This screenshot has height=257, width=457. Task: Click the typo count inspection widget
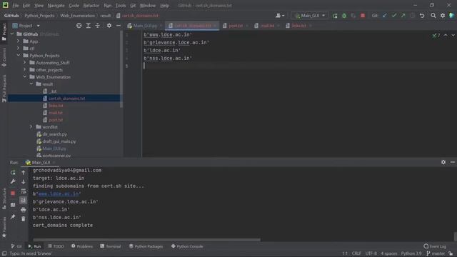[x=436, y=35]
